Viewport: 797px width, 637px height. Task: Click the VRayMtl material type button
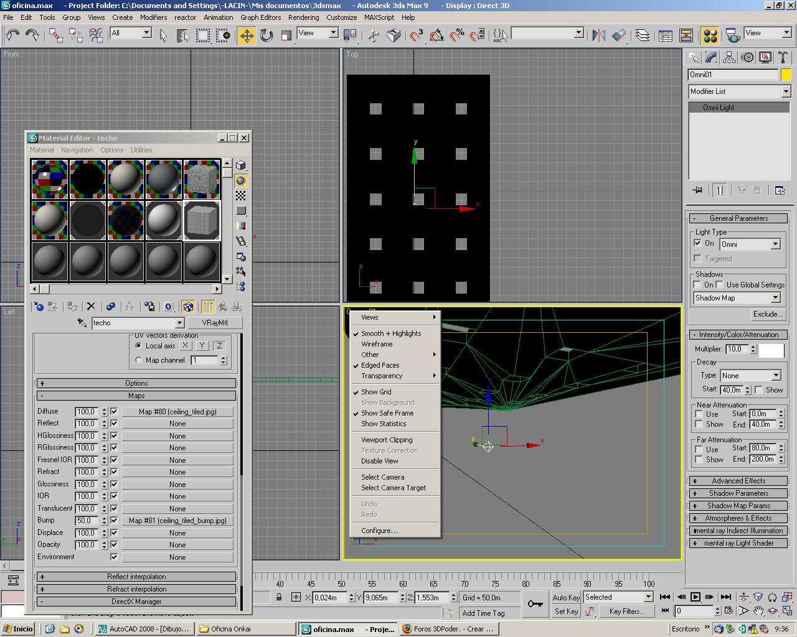(x=215, y=323)
